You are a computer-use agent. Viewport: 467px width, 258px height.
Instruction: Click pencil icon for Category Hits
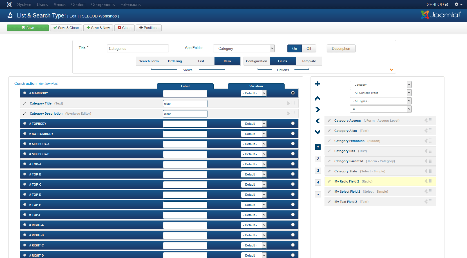pyautogui.click(x=329, y=151)
